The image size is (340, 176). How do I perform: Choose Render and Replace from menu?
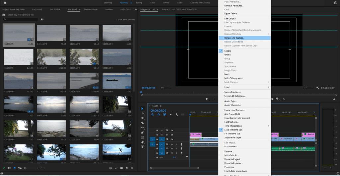point(245,38)
